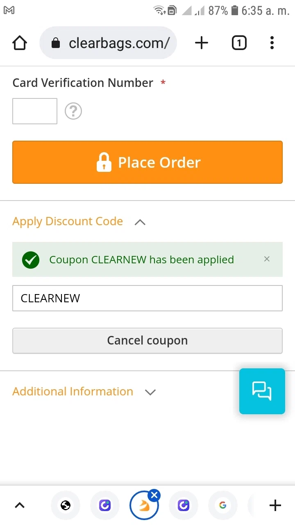Open new tab using plus beside tab counter
This screenshot has width=295, height=525.
tap(201, 43)
